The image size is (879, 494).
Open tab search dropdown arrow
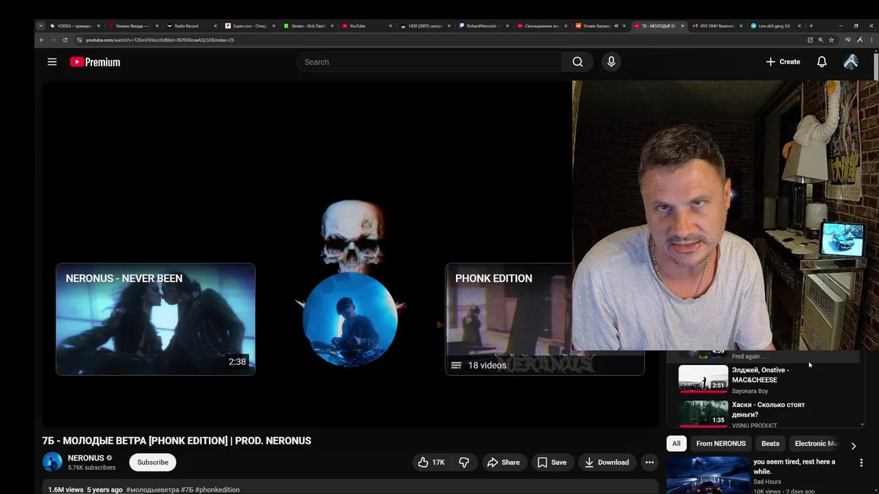41,26
